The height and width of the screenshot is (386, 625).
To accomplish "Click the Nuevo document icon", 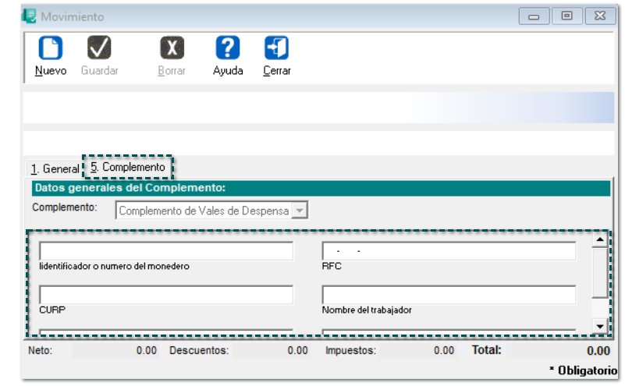I will tap(50, 49).
